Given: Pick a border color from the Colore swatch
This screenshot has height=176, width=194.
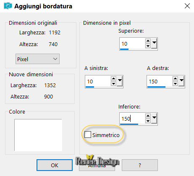Looking at the screenshot, I should point(38,135).
